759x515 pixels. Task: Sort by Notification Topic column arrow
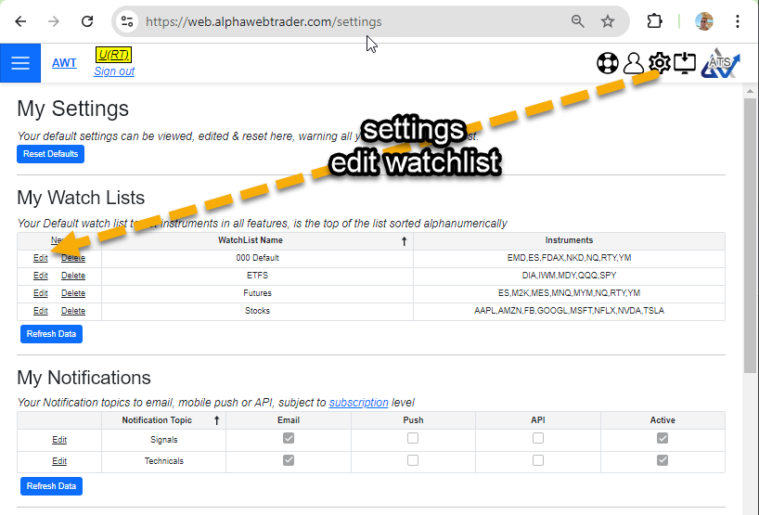[217, 420]
